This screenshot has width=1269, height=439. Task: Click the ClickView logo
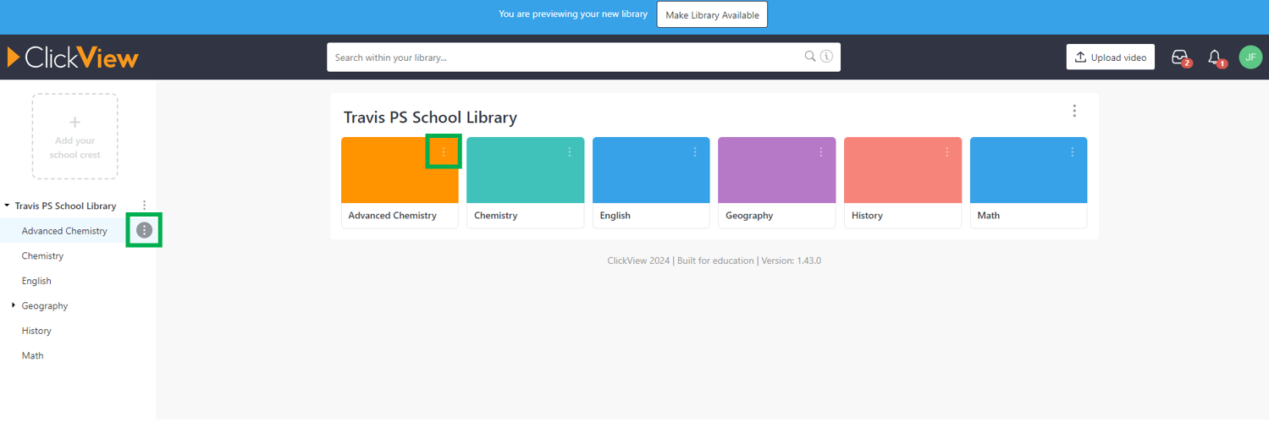tap(73, 57)
